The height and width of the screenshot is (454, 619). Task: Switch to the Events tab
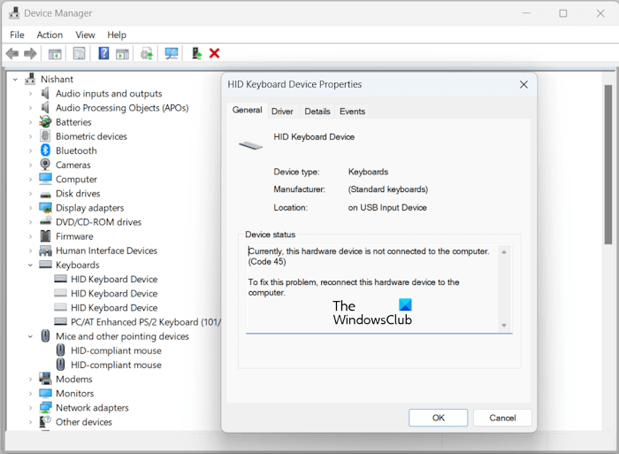coord(352,112)
